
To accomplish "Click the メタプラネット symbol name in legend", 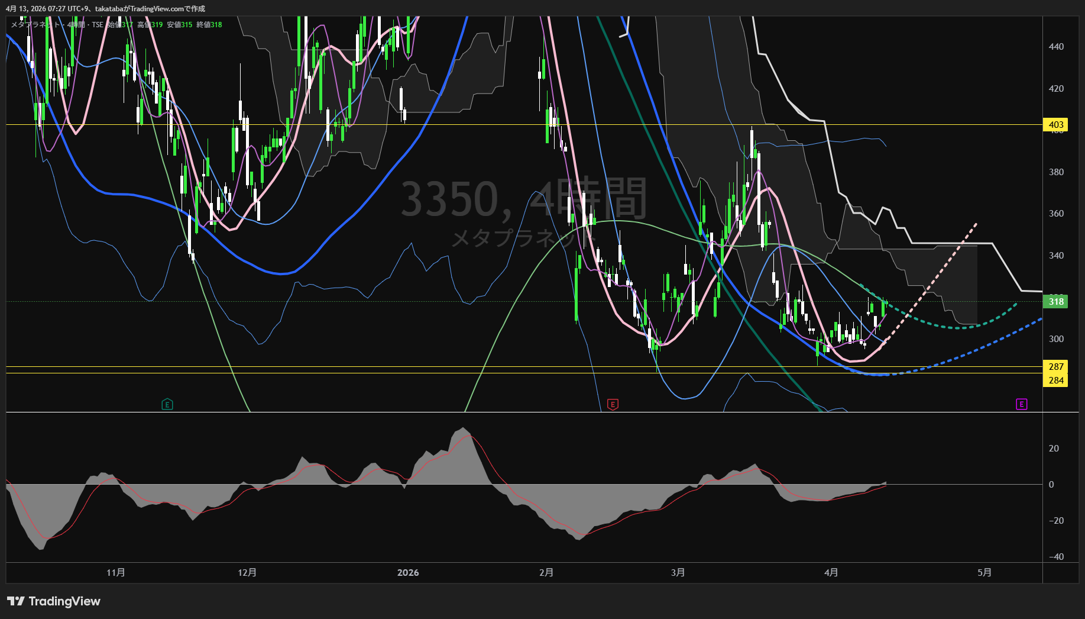I will click(35, 25).
